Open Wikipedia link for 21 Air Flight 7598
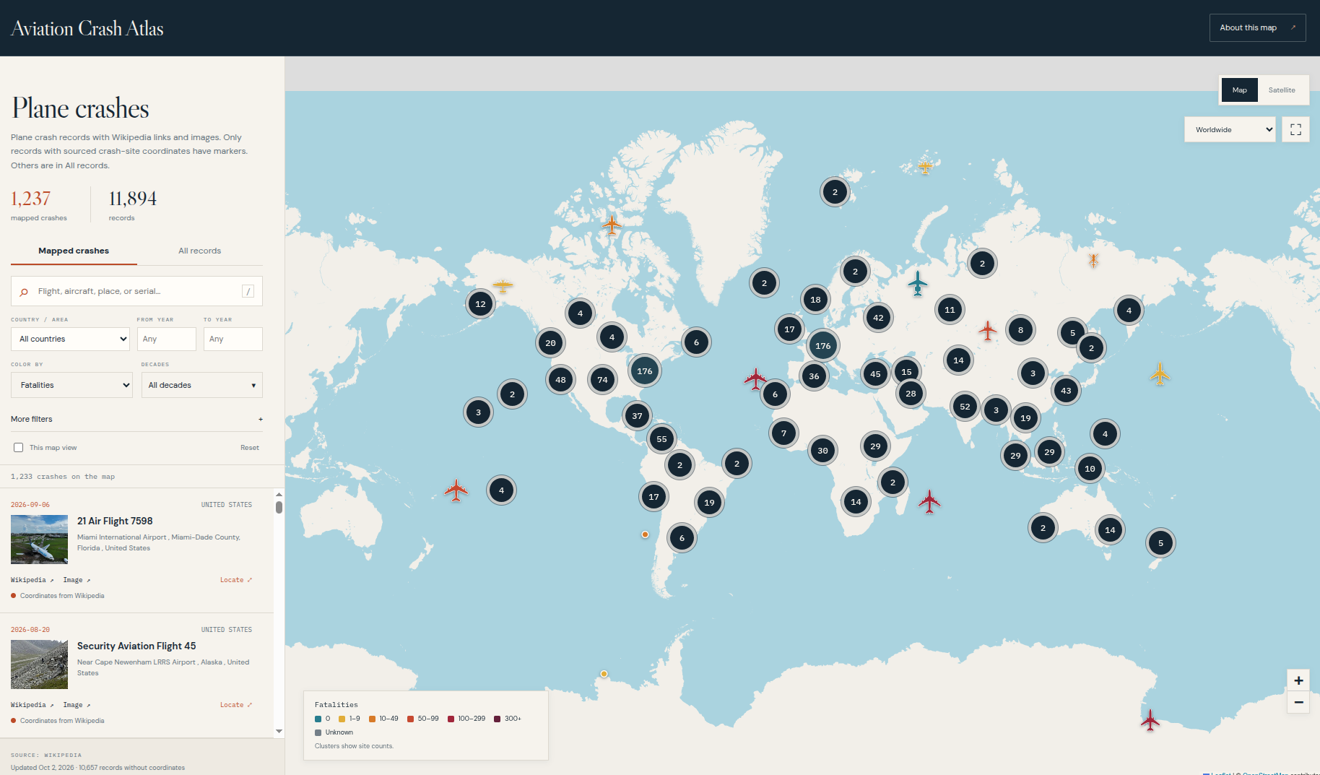Viewport: 1320px width, 775px height. 32,580
